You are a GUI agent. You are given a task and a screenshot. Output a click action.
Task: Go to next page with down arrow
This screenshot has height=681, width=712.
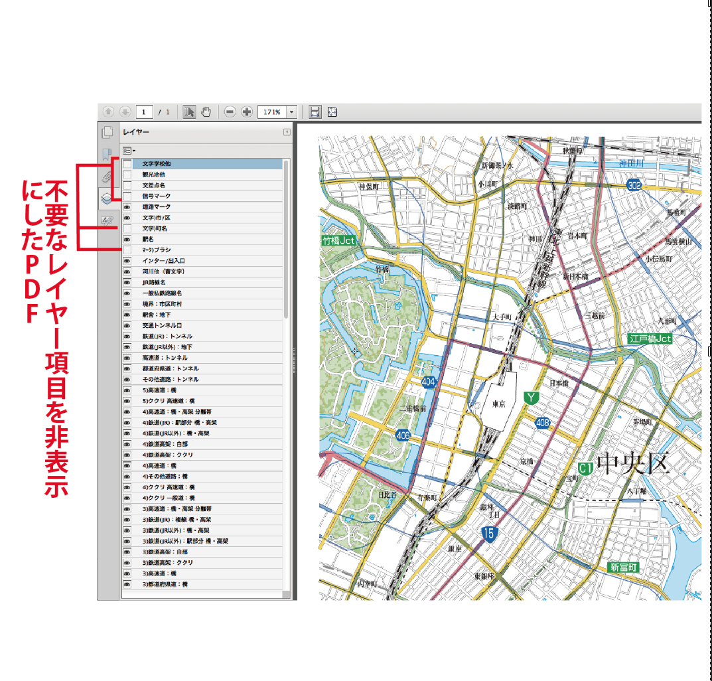[x=125, y=112]
